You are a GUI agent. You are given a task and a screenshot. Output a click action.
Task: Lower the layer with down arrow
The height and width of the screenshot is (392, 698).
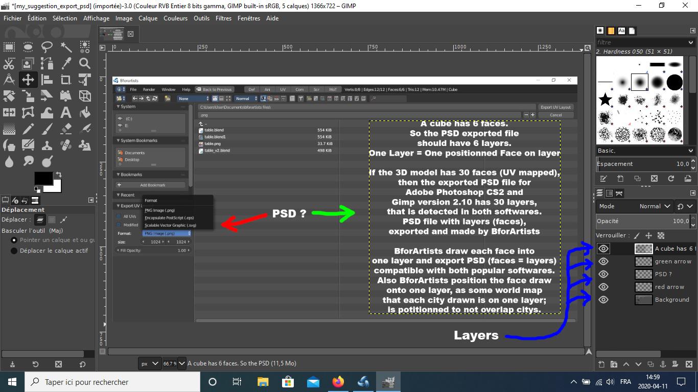(638, 364)
